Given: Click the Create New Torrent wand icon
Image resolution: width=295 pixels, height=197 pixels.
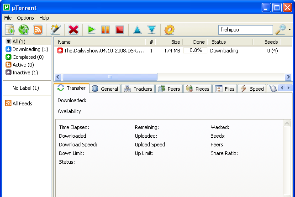Looking at the screenshot, I should pos(56,30).
